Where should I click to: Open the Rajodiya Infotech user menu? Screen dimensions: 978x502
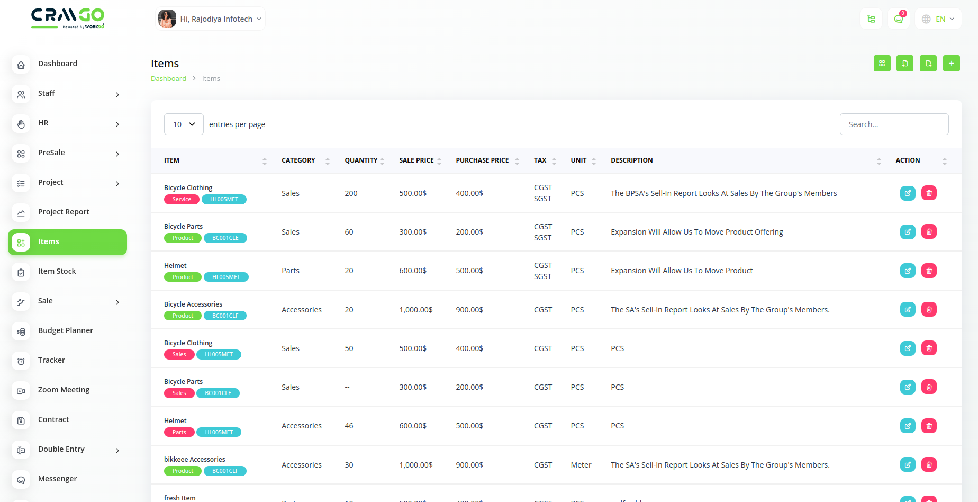pos(211,19)
